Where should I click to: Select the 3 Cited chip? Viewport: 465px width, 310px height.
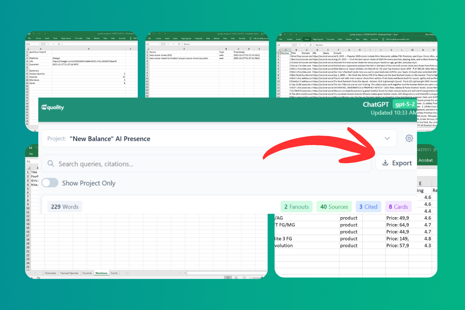[x=368, y=207]
